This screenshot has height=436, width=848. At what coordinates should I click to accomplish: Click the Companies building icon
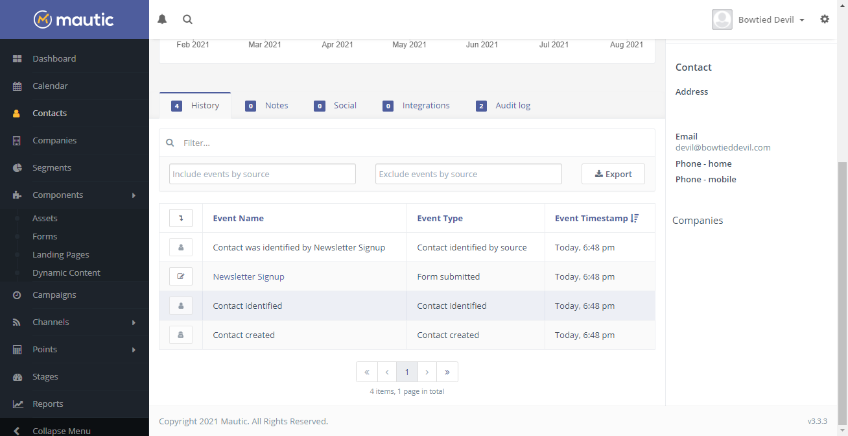(x=18, y=140)
